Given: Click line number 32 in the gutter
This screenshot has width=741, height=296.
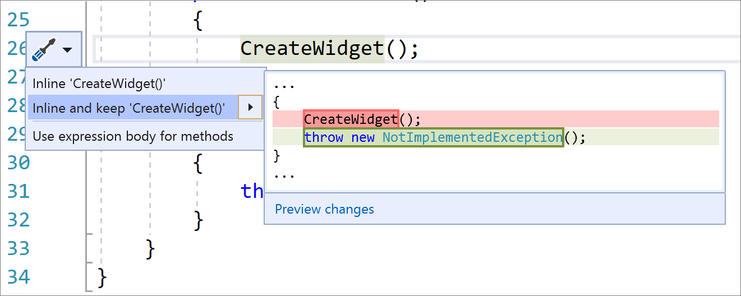Looking at the screenshot, I should 18,220.
